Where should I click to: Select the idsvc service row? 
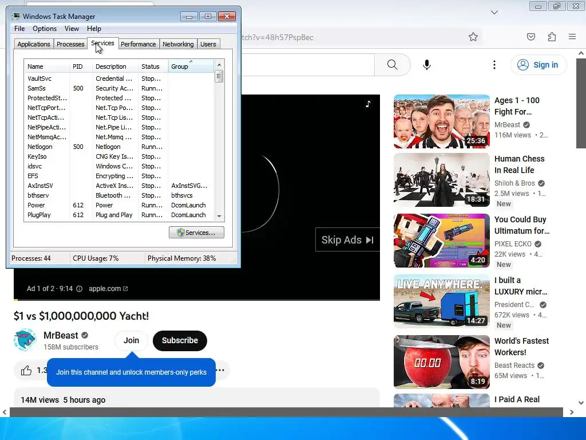pyautogui.click(x=119, y=166)
